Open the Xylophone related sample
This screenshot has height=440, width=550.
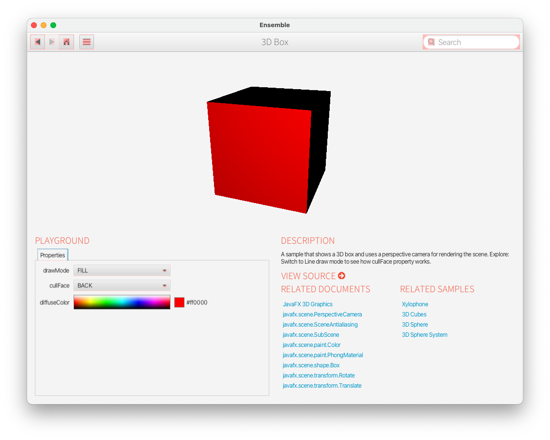click(x=415, y=304)
